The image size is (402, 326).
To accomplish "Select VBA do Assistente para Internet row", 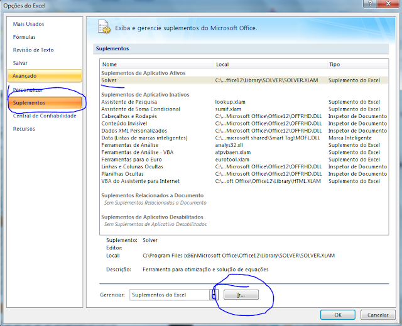I will [x=244, y=181].
